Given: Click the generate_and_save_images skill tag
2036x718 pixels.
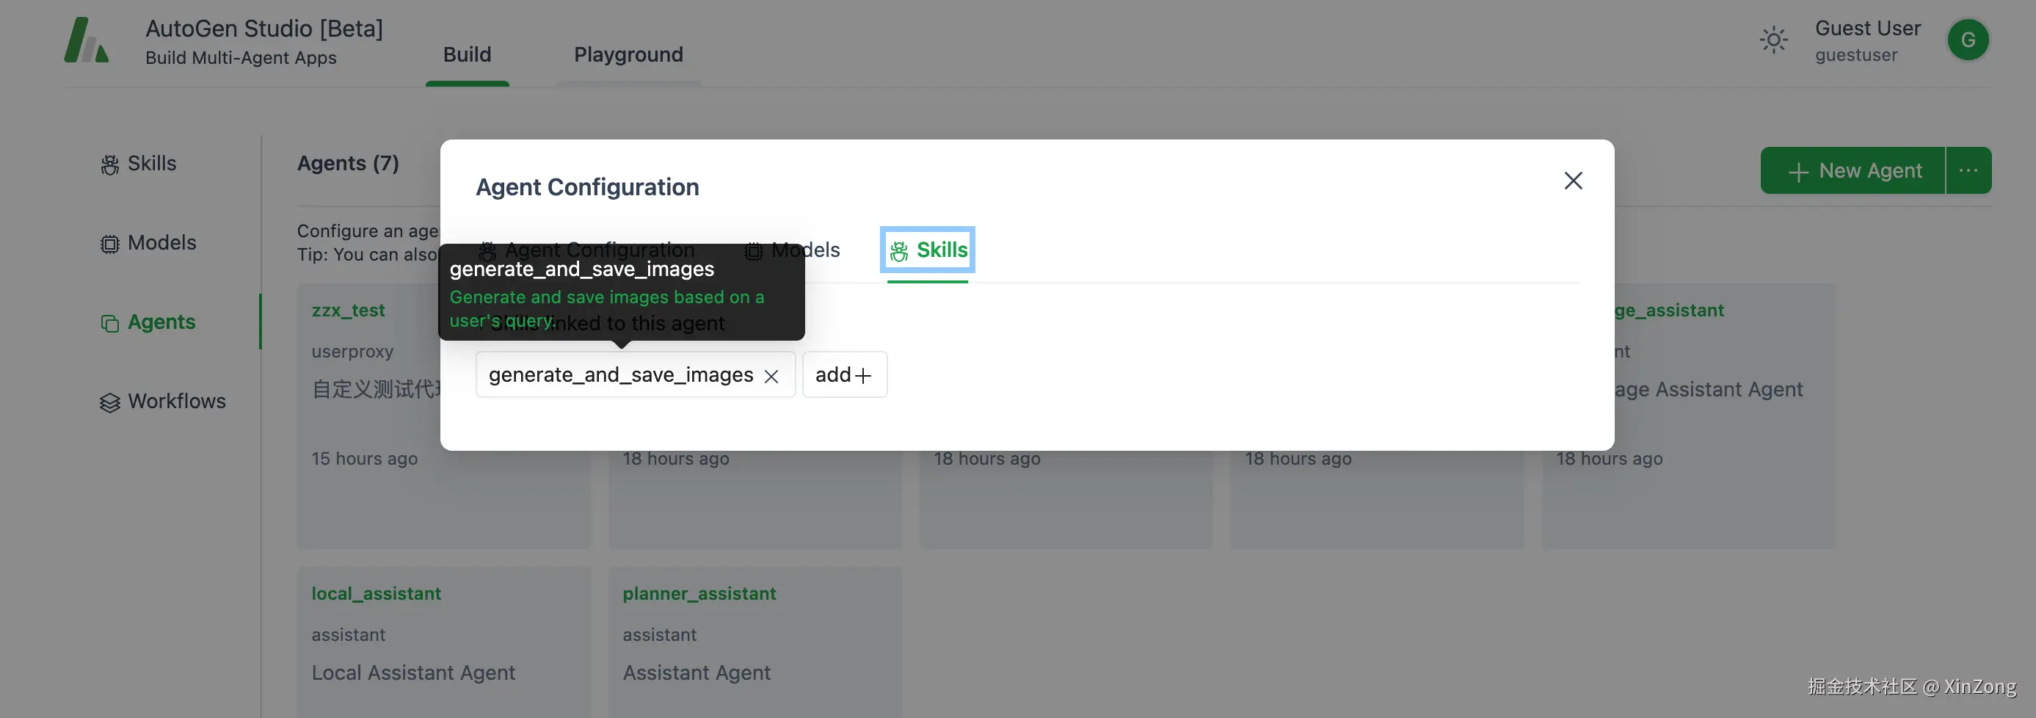Looking at the screenshot, I should [620, 375].
